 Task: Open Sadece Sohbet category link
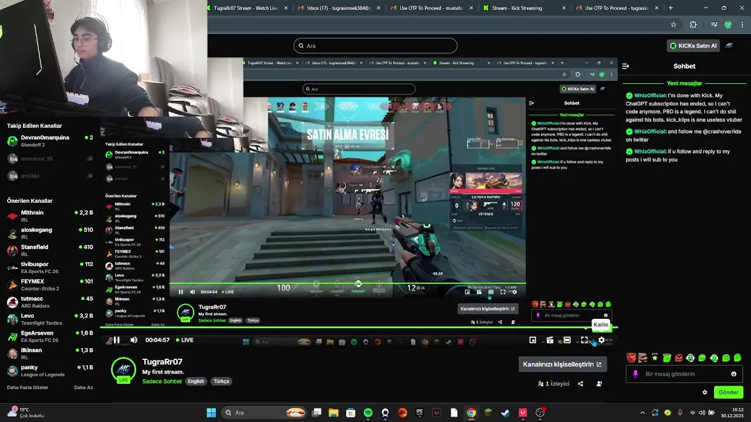pyautogui.click(x=162, y=381)
